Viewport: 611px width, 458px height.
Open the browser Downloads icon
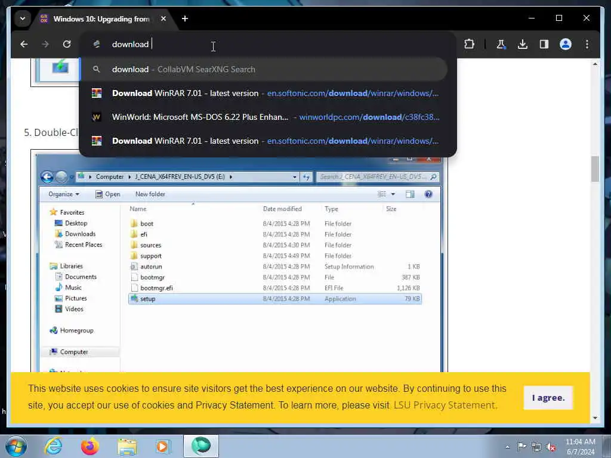pos(523,44)
